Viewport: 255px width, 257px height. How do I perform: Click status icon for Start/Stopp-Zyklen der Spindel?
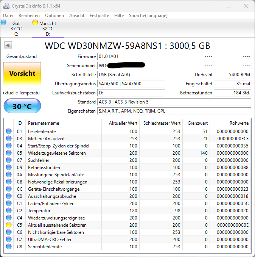pos(9,146)
